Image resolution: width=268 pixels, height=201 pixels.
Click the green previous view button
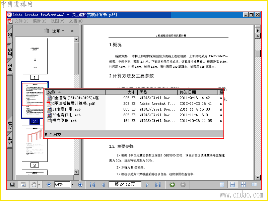172,185
